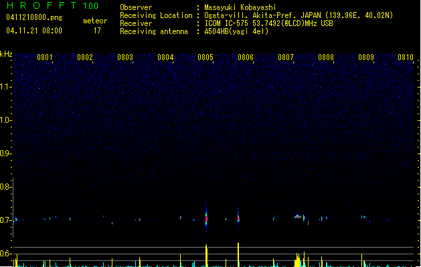
Task: Click the meteor label
Action: (95, 21)
